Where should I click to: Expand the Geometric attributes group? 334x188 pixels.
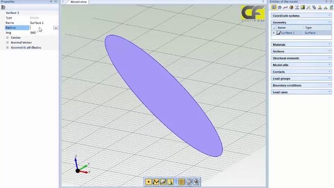click(x=7, y=48)
